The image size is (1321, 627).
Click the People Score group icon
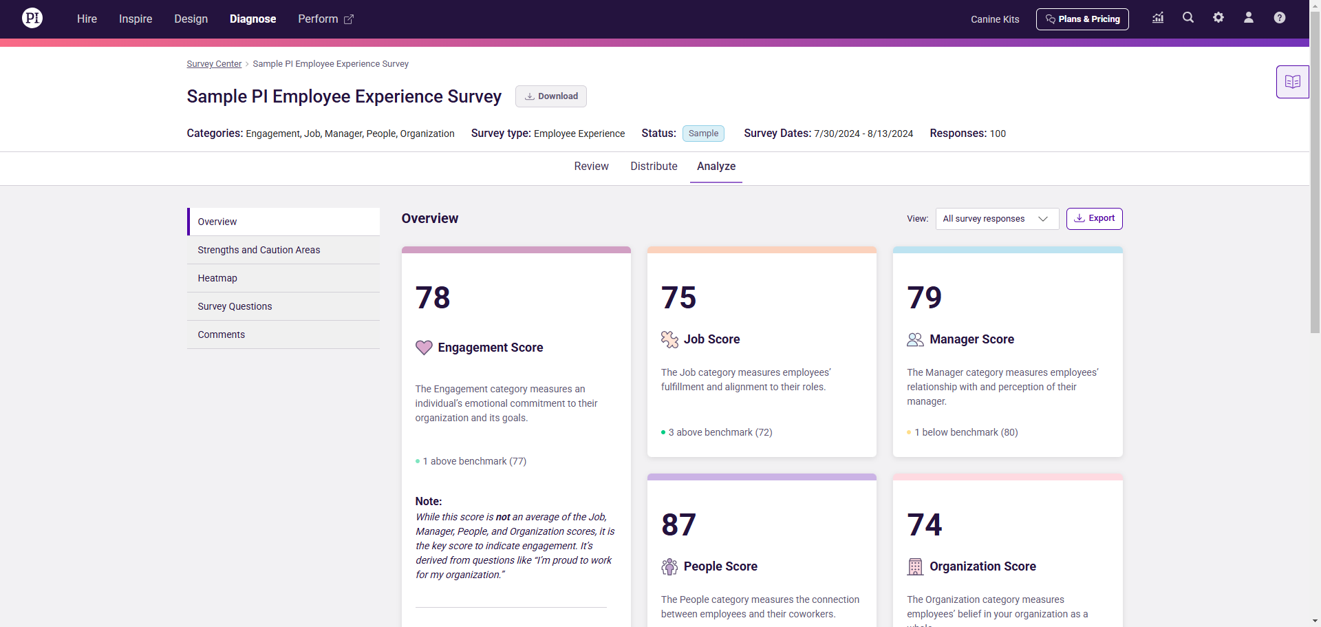click(669, 566)
